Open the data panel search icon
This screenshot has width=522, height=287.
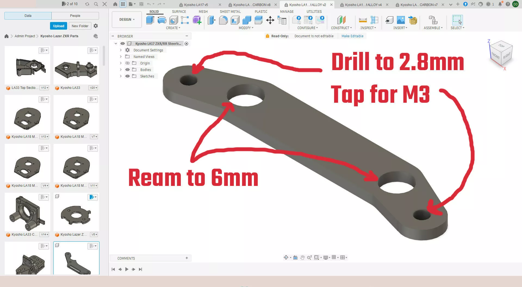[96, 4]
